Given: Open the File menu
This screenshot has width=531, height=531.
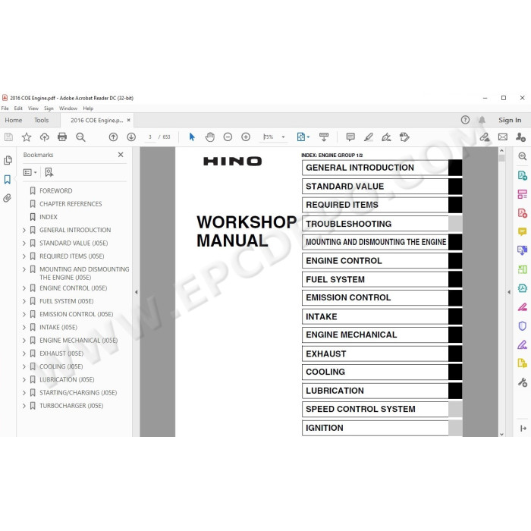Looking at the screenshot, I should [5, 108].
